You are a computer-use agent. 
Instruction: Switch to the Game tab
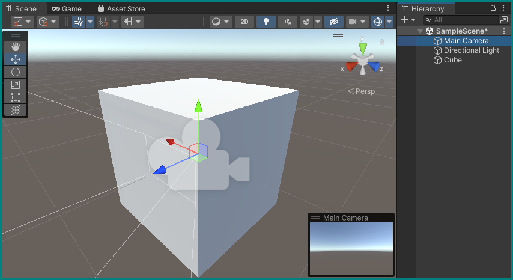66,9
